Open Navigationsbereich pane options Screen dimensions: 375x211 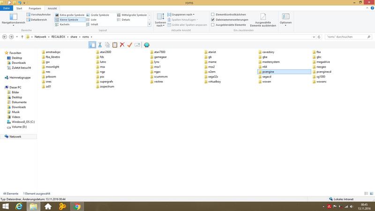(x=14, y=19)
